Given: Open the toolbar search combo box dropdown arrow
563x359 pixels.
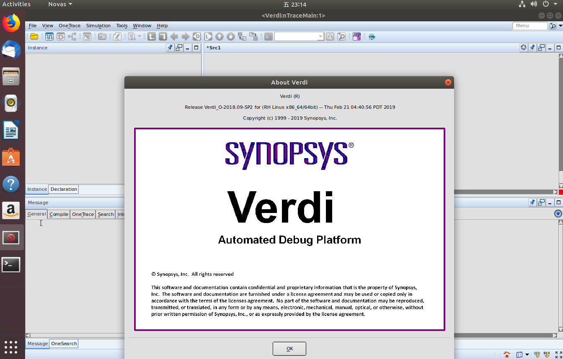Looking at the screenshot, I should pyautogui.click(x=320, y=37).
